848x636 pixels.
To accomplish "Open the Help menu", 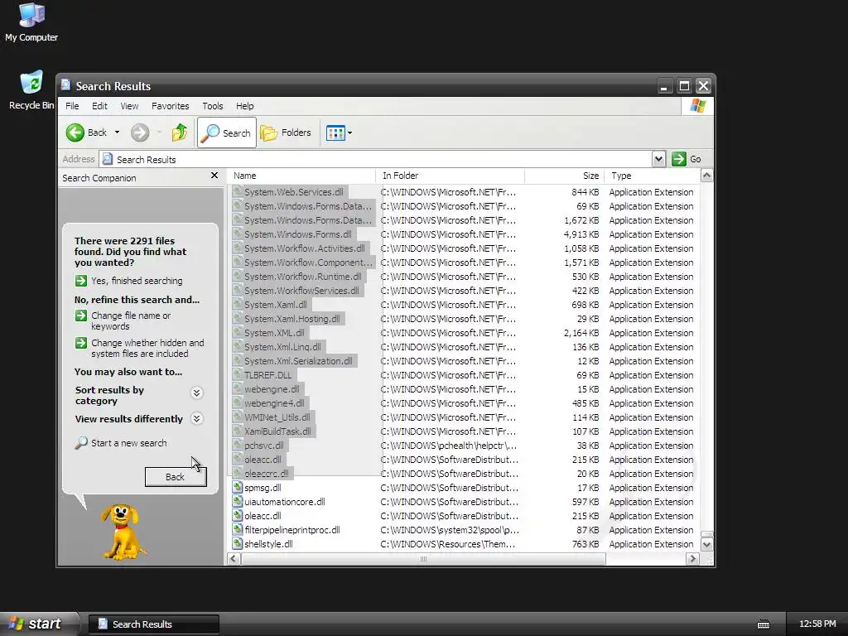I will point(244,106).
